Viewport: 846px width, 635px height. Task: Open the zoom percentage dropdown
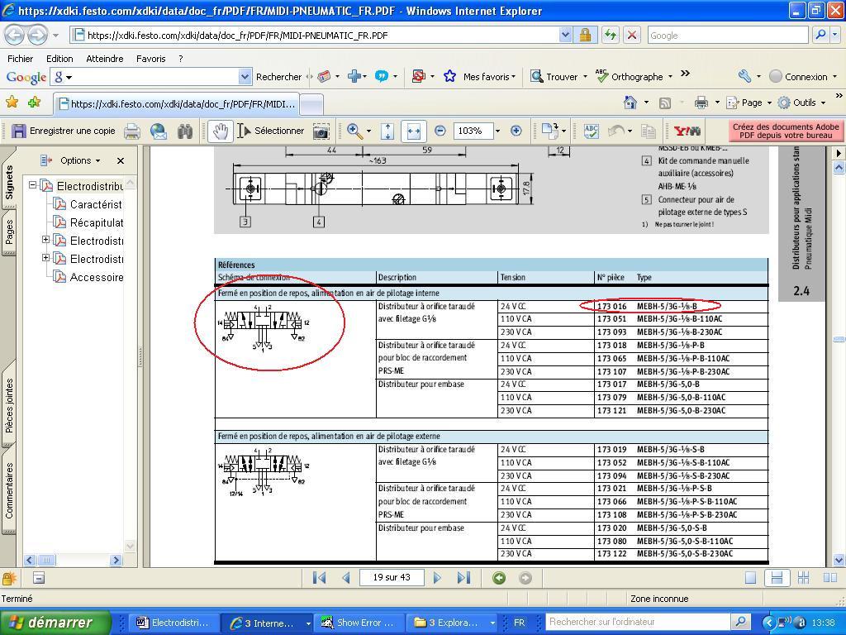(x=497, y=131)
